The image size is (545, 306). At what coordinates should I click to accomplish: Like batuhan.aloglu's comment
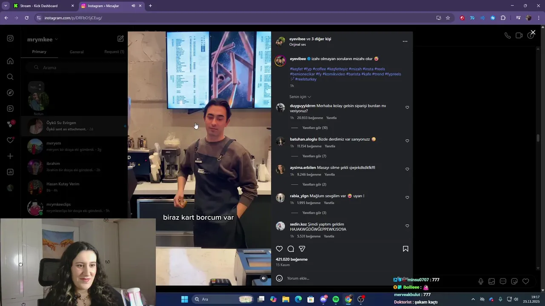(407, 141)
